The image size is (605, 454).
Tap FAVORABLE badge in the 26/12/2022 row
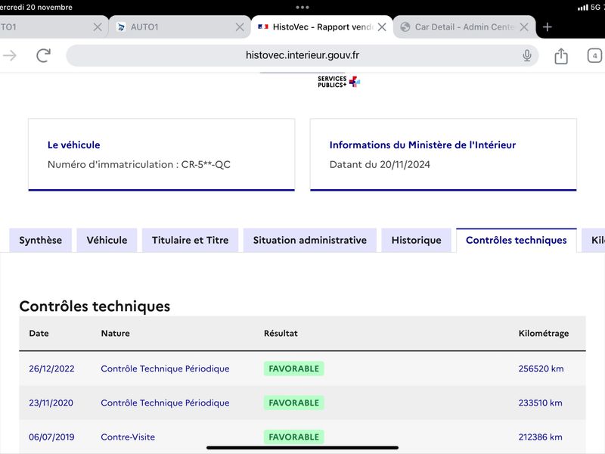click(294, 368)
